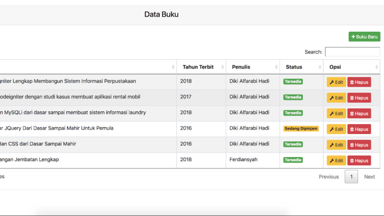The image size is (384, 216).
Task: Hapus the Ferdiansyah Jembatan Lengkap book
Action: (359, 160)
